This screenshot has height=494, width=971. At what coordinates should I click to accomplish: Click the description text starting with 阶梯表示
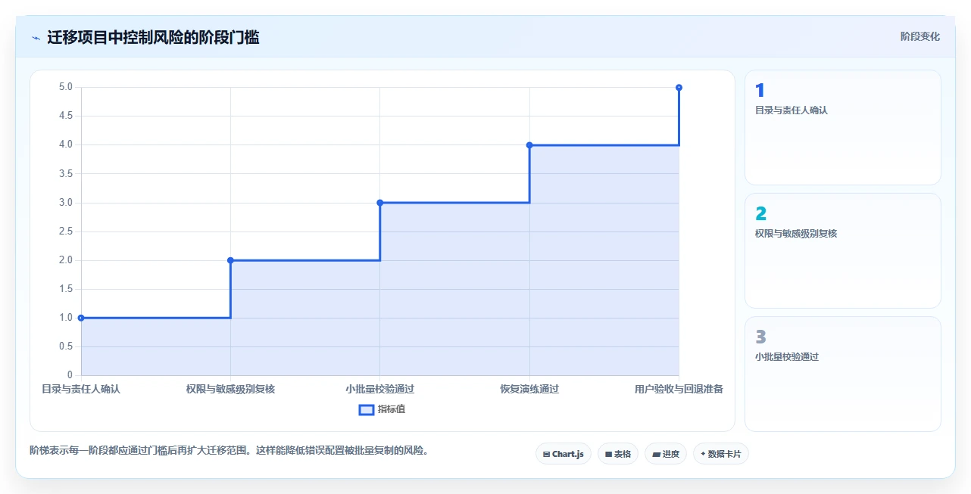click(x=229, y=451)
